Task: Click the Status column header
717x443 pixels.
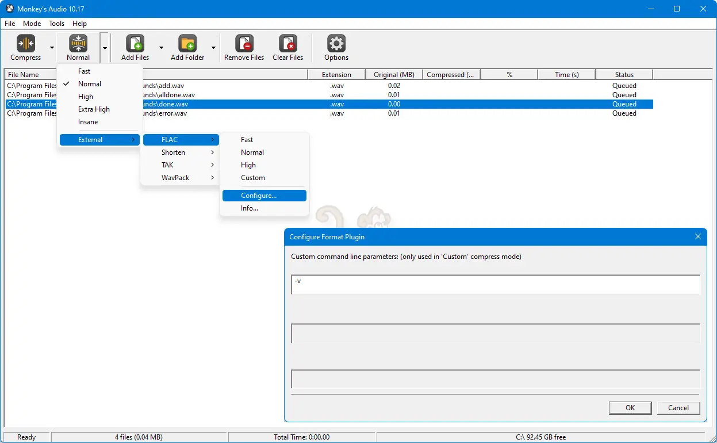Action: click(x=624, y=74)
